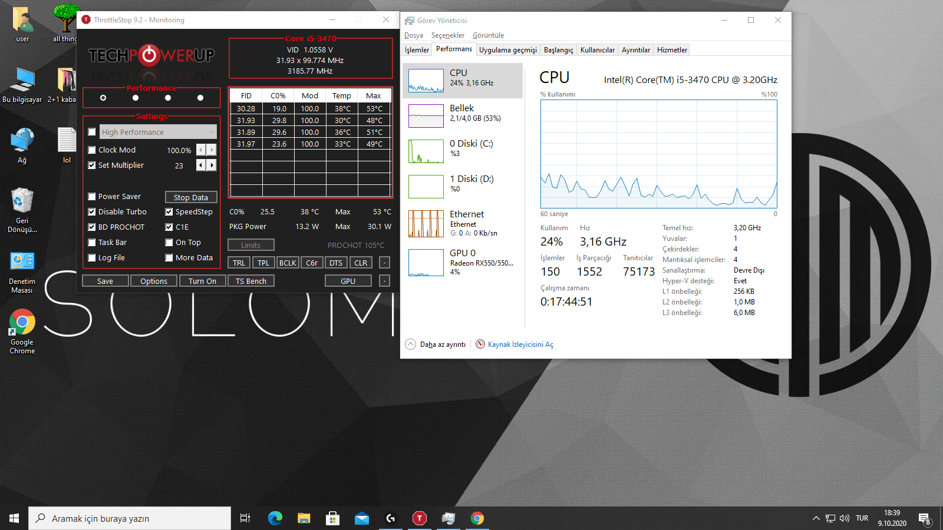
Task: Enable the More Data checkbox
Action: coord(169,258)
